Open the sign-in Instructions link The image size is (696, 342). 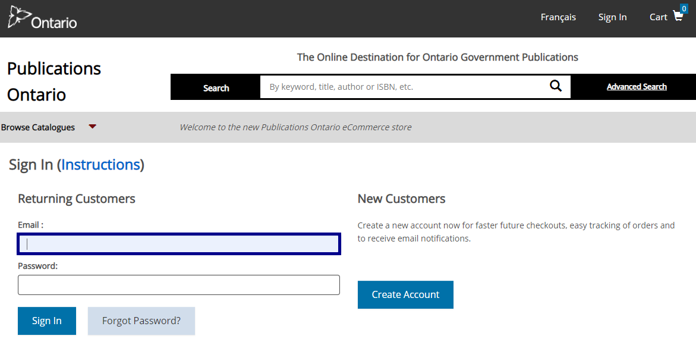coord(100,165)
